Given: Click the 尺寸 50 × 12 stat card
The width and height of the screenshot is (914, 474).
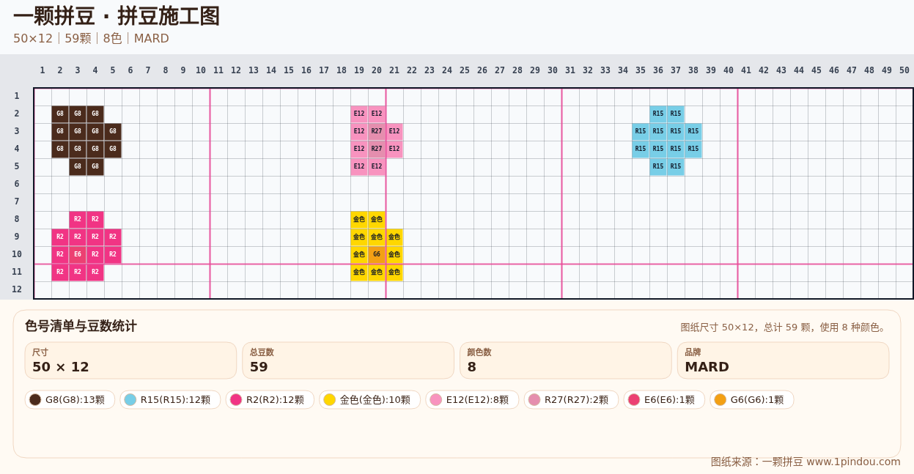Looking at the screenshot, I should [130, 360].
